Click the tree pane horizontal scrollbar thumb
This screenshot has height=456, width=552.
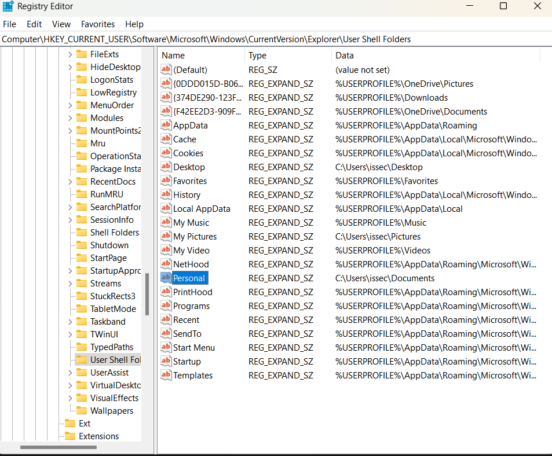pyautogui.click(x=59, y=447)
